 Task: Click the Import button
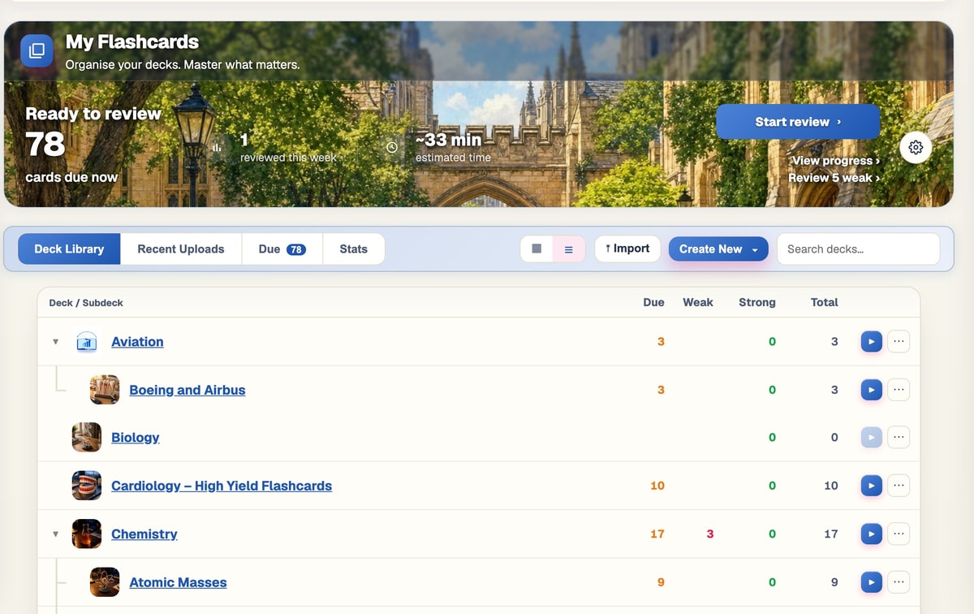pos(627,249)
